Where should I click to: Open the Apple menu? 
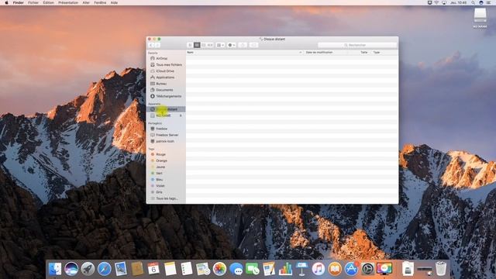6,2
